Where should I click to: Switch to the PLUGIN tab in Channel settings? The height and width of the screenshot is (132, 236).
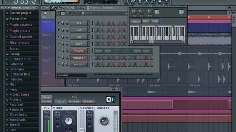(136, 22)
